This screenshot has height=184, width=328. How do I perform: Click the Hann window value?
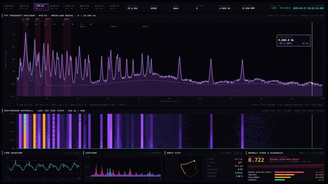[x=176, y=8]
